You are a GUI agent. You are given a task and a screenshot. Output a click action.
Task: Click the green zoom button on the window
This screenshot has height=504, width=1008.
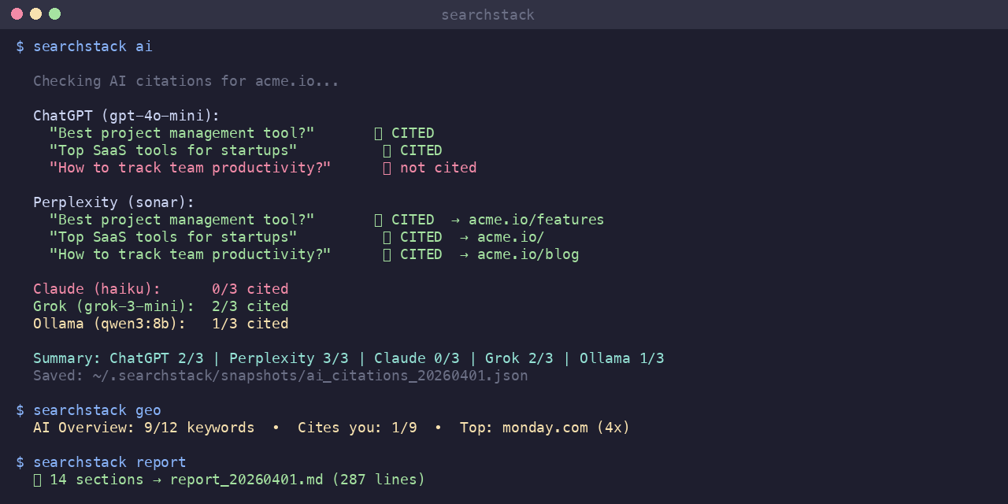tap(54, 13)
